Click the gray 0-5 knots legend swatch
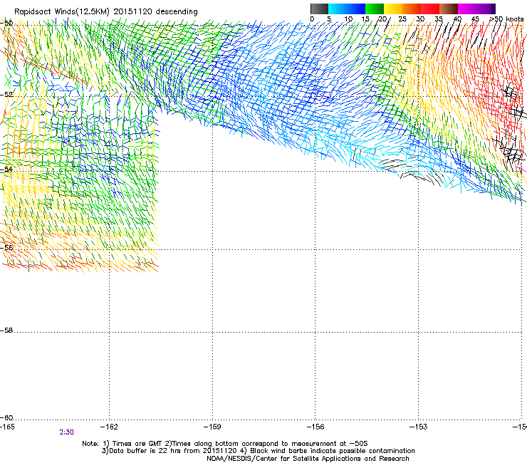The width and height of the screenshot is (527, 463). [319, 9]
